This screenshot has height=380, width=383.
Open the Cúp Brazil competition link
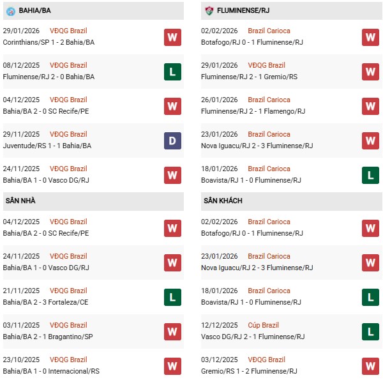pyautogui.click(x=265, y=326)
